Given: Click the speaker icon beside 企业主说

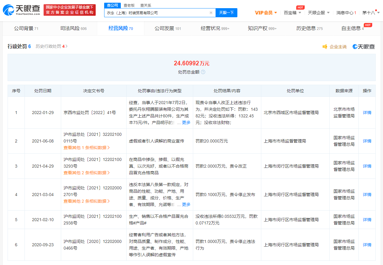Looking at the screenshot, I should 325,47.
